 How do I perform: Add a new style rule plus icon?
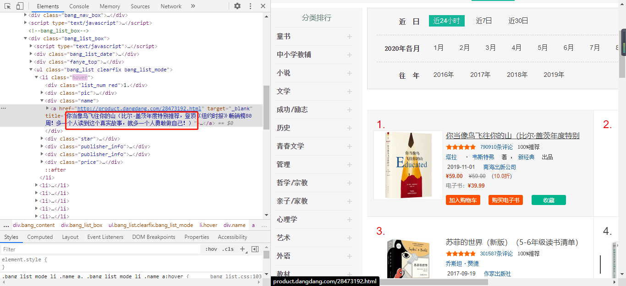pyautogui.click(x=243, y=249)
